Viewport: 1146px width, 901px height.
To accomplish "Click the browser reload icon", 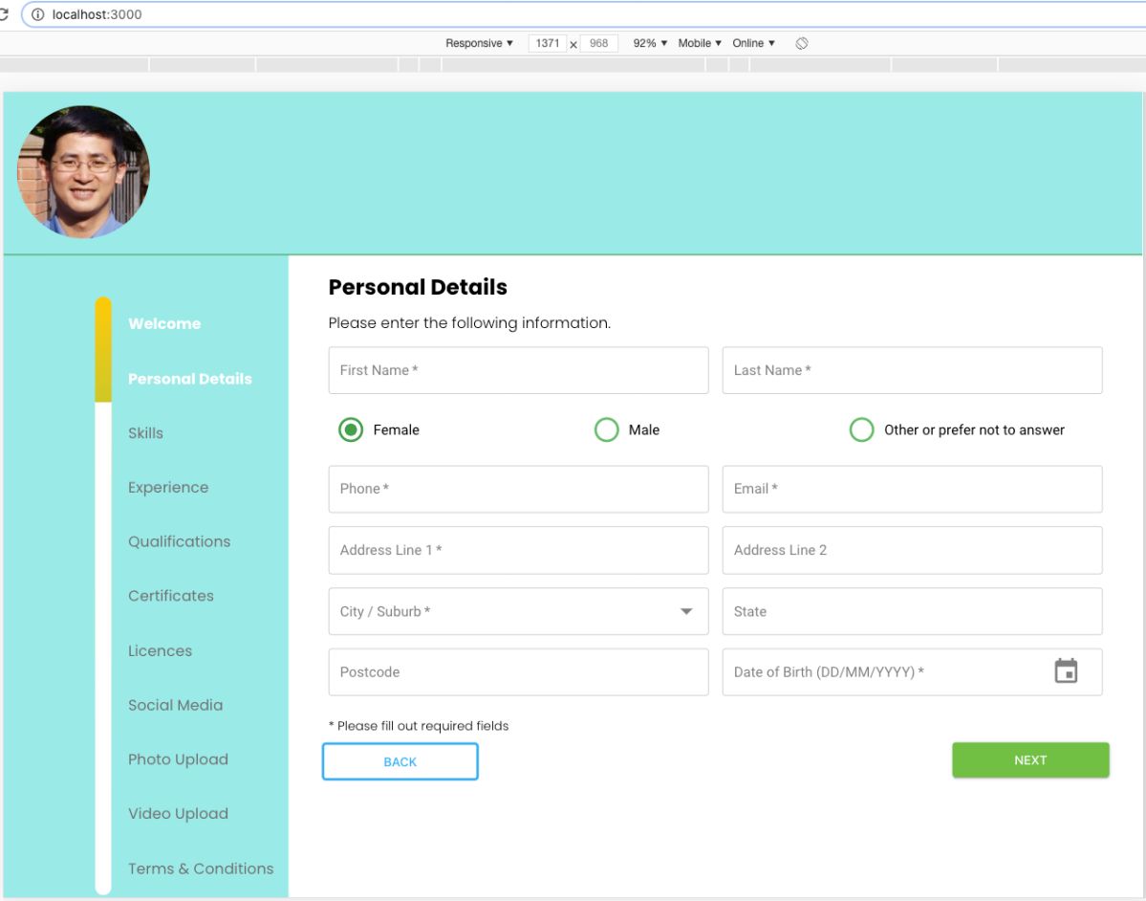I will tap(4, 14).
